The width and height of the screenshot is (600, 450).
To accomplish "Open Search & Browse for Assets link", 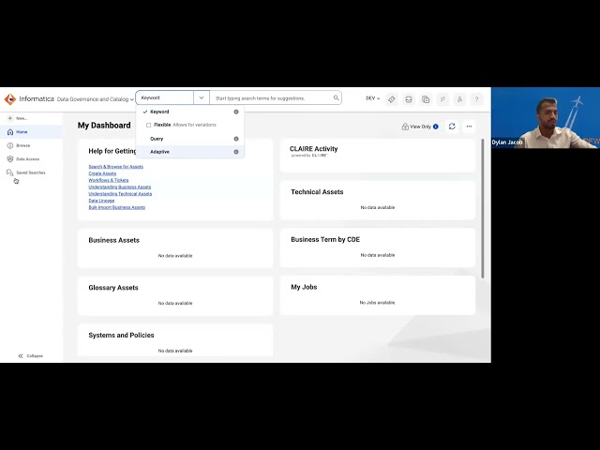I will [115, 167].
